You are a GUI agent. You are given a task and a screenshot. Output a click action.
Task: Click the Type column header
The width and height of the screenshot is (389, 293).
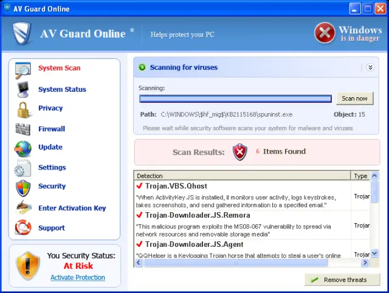tap(360, 176)
